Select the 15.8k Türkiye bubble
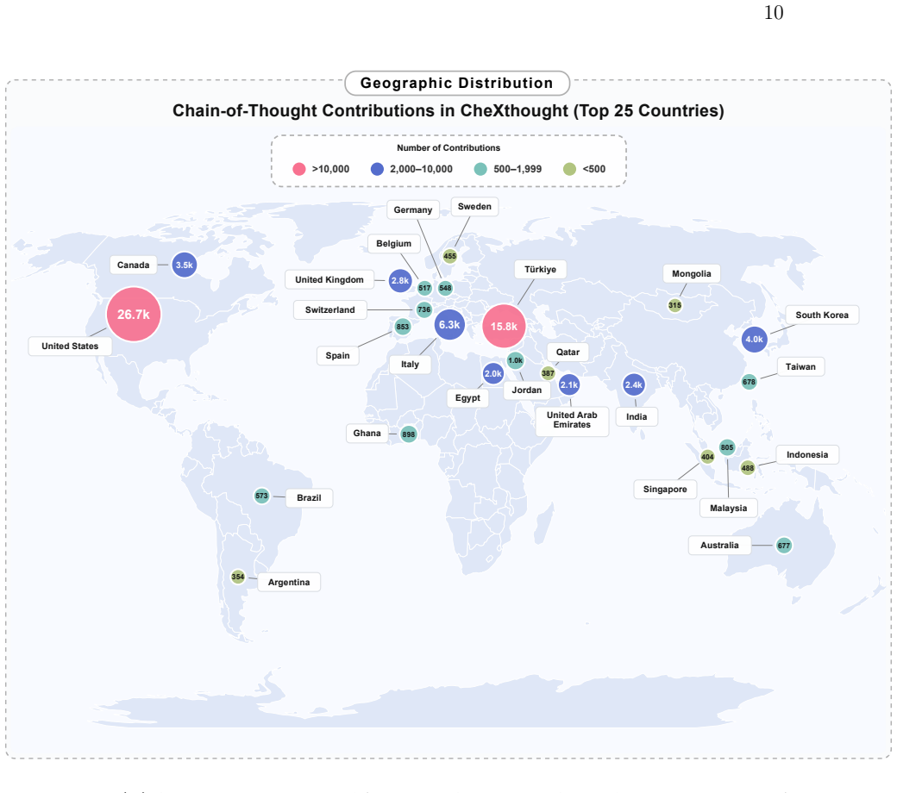This screenshot has width=897, height=793. click(504, 326)
